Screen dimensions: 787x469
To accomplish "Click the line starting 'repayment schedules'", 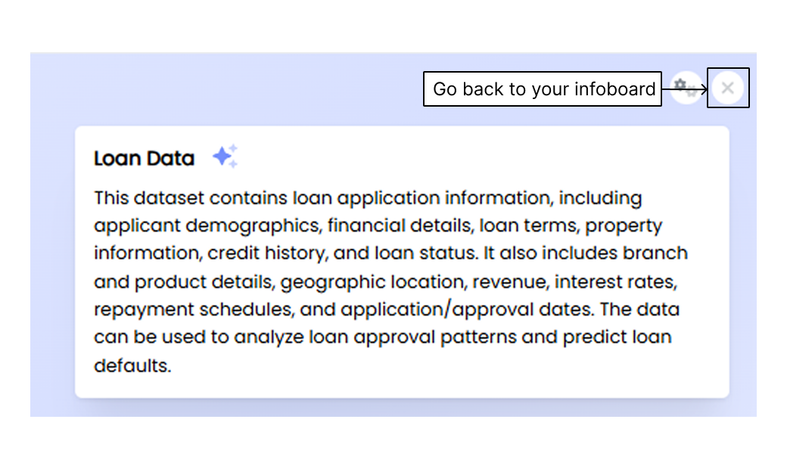I will [387, 309].
